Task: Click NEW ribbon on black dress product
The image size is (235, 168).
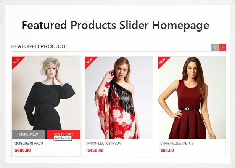Action: tap(17, 61)
